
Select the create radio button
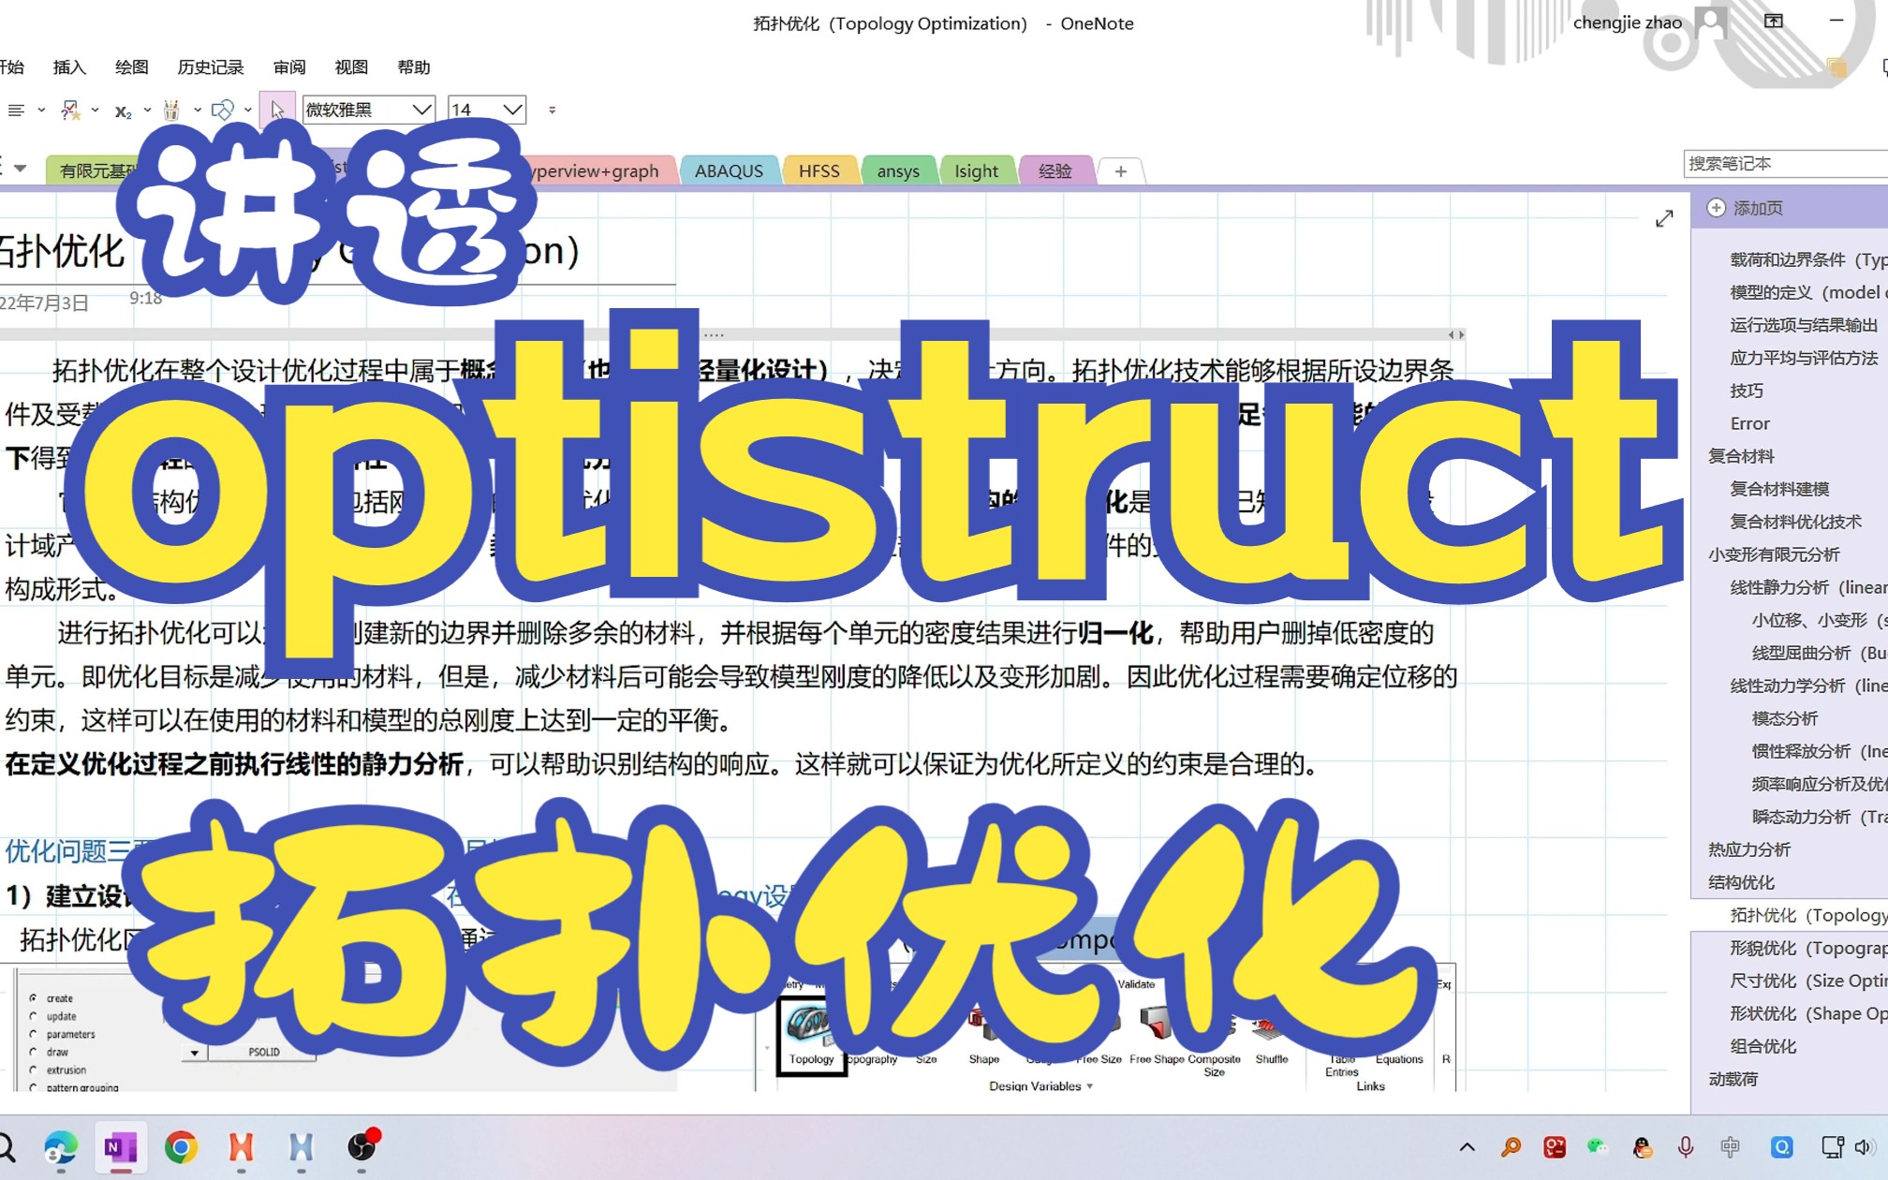coord(34,998)
